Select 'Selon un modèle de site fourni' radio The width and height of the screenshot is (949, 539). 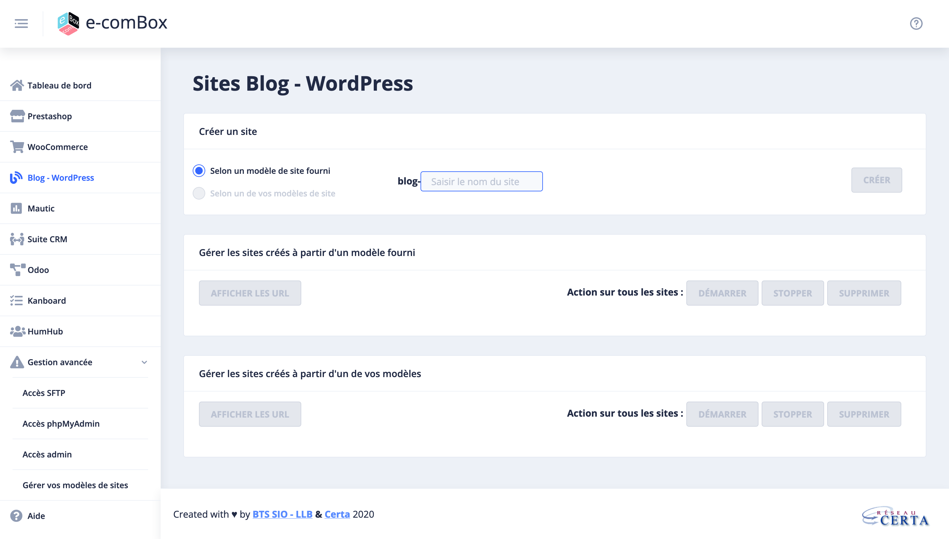(x=199, y=171)
